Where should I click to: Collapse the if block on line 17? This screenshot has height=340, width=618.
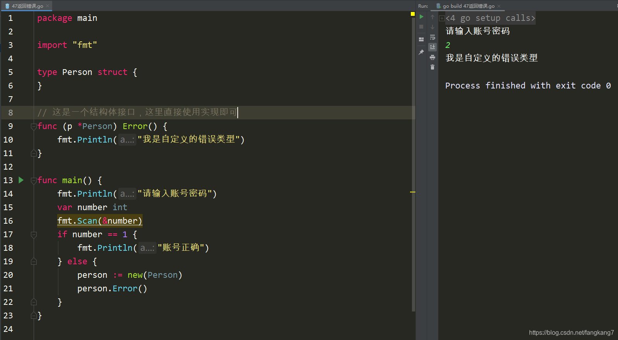pyautogui.click(x=34, y=235)
